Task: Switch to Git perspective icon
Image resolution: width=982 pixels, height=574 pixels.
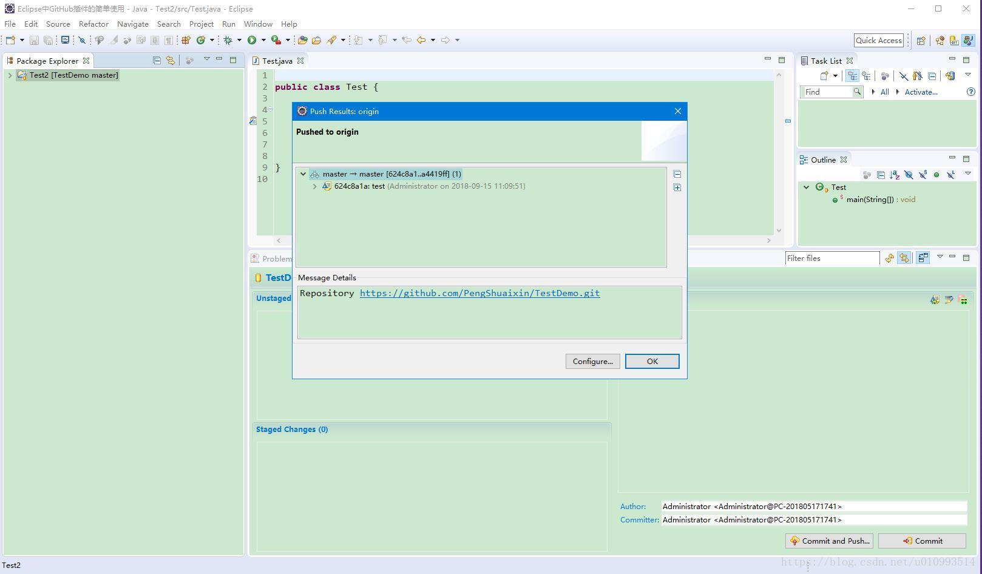Action: 954,41
